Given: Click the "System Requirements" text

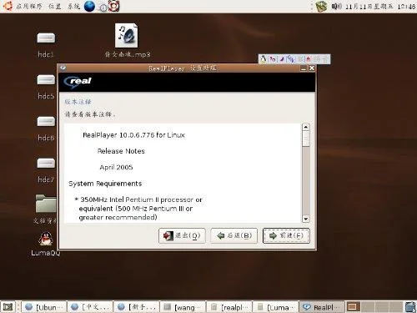Looking at the screenshot, I should tap(105, 184).
